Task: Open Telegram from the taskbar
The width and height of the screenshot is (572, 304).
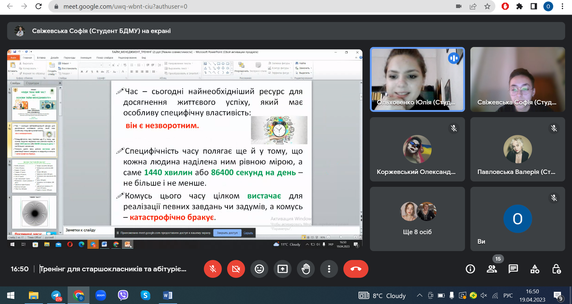Action: (x=56, y=295)
